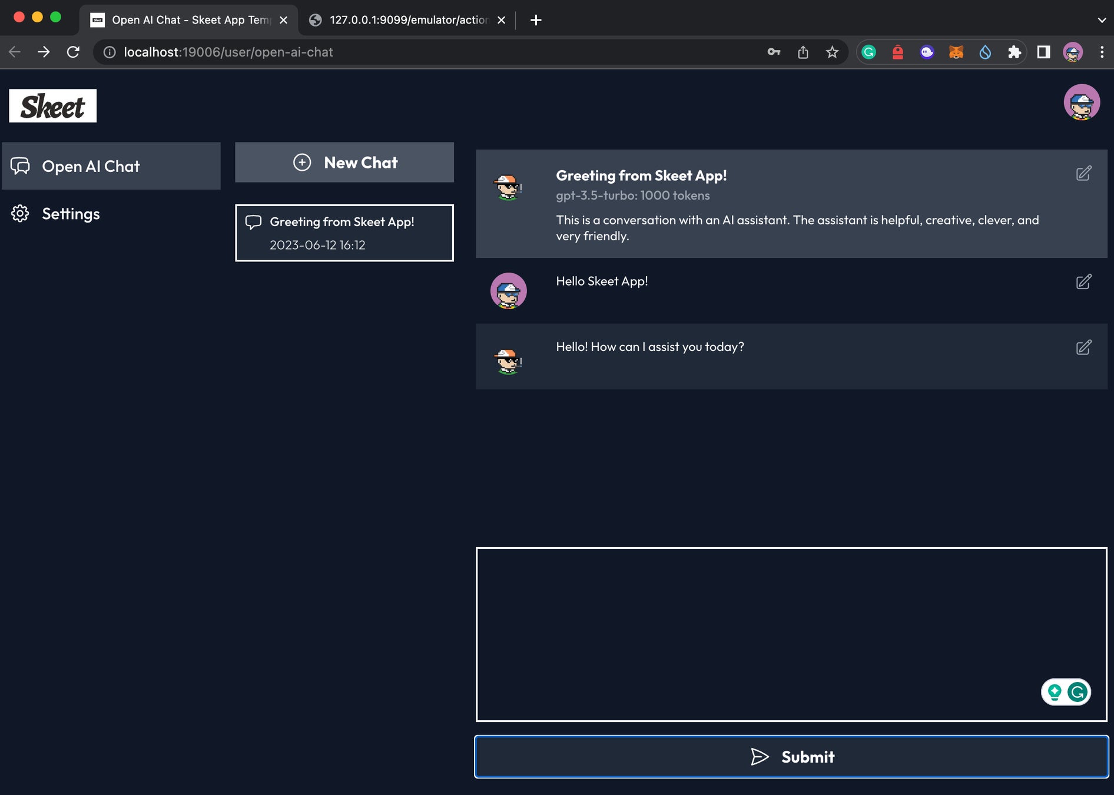Click the assistant avatar beside the chat title
This screenshot has height=795, width=1114.
(508, 188)
